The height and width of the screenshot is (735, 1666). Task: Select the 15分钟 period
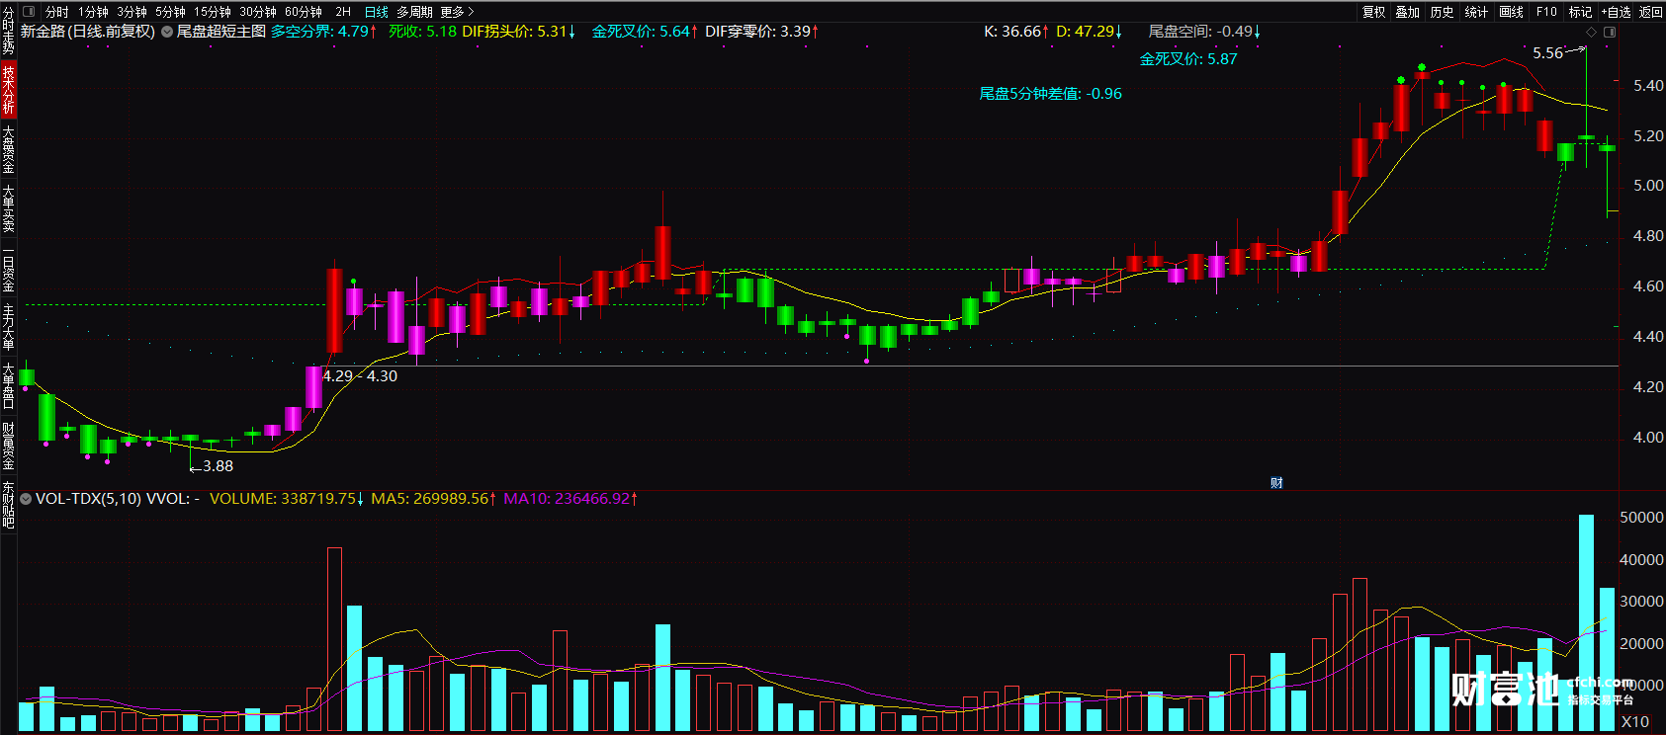pyautogui.click(x=212, y=12)
